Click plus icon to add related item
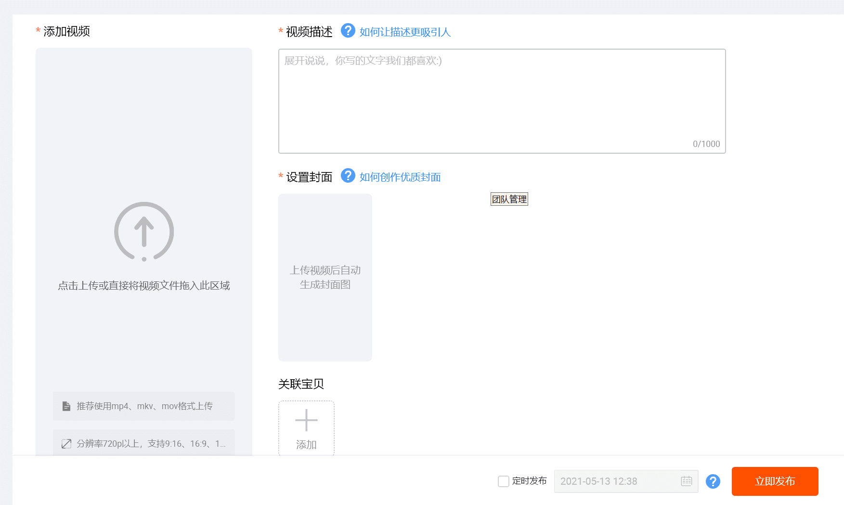Viewport: 844px width, 505px height. 306,420
